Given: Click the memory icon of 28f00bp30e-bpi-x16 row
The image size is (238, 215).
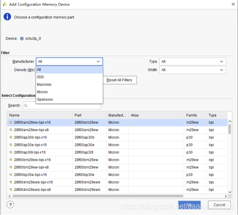Looking at the screenshot, I should click(11, 175).
